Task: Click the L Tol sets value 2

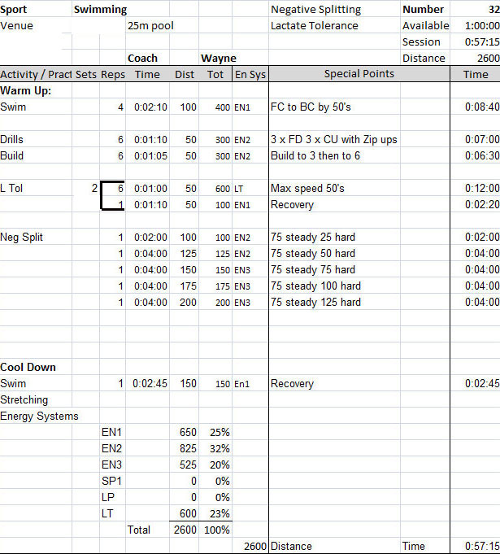Action: 94,188
